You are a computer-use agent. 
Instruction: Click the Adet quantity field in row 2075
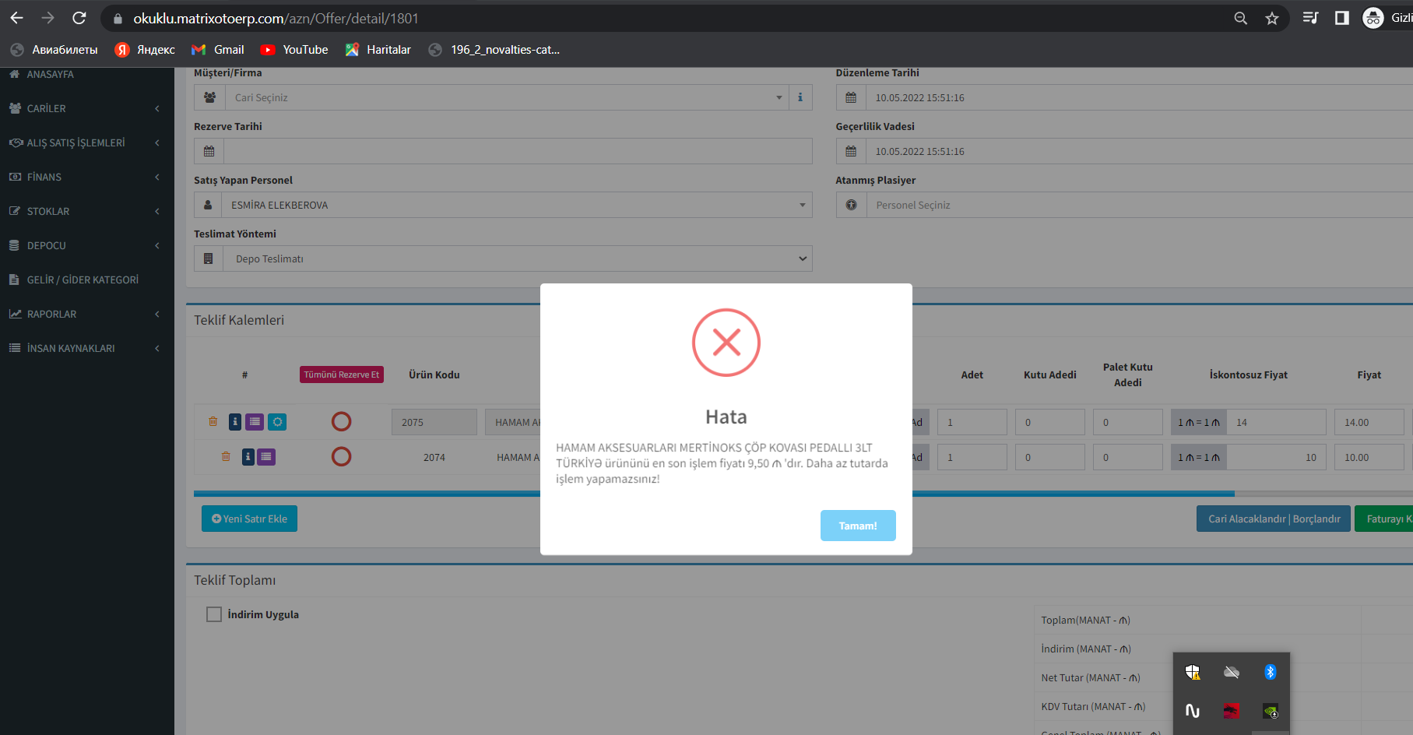point(972,422)
